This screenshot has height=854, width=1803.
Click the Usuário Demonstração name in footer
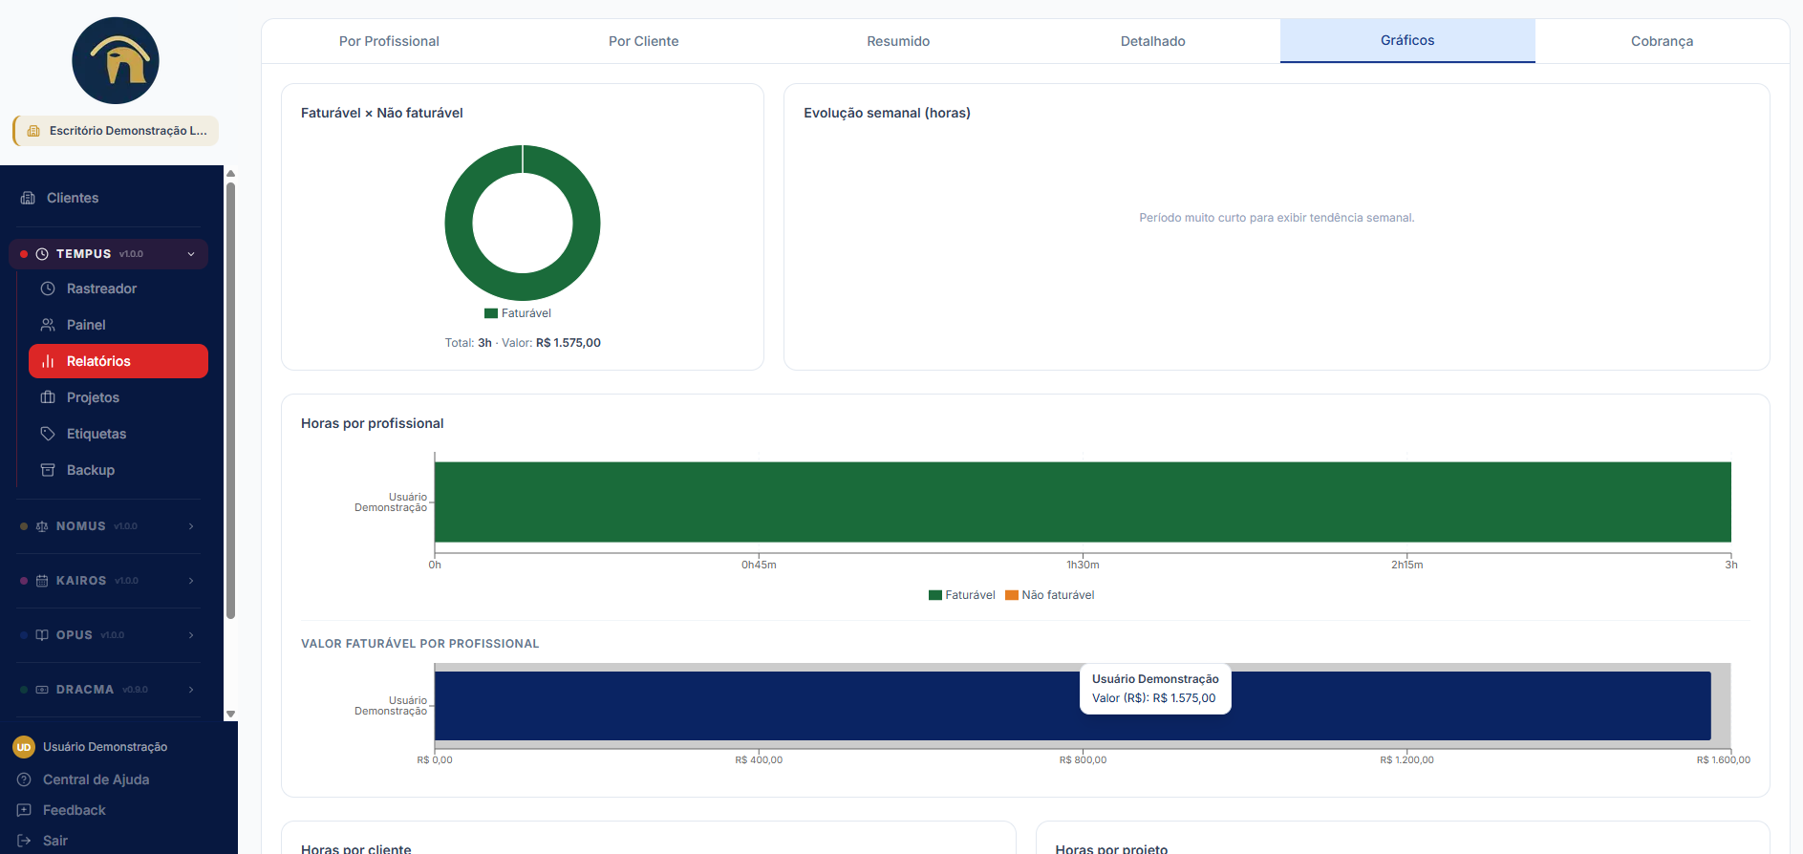coord(105,747)
